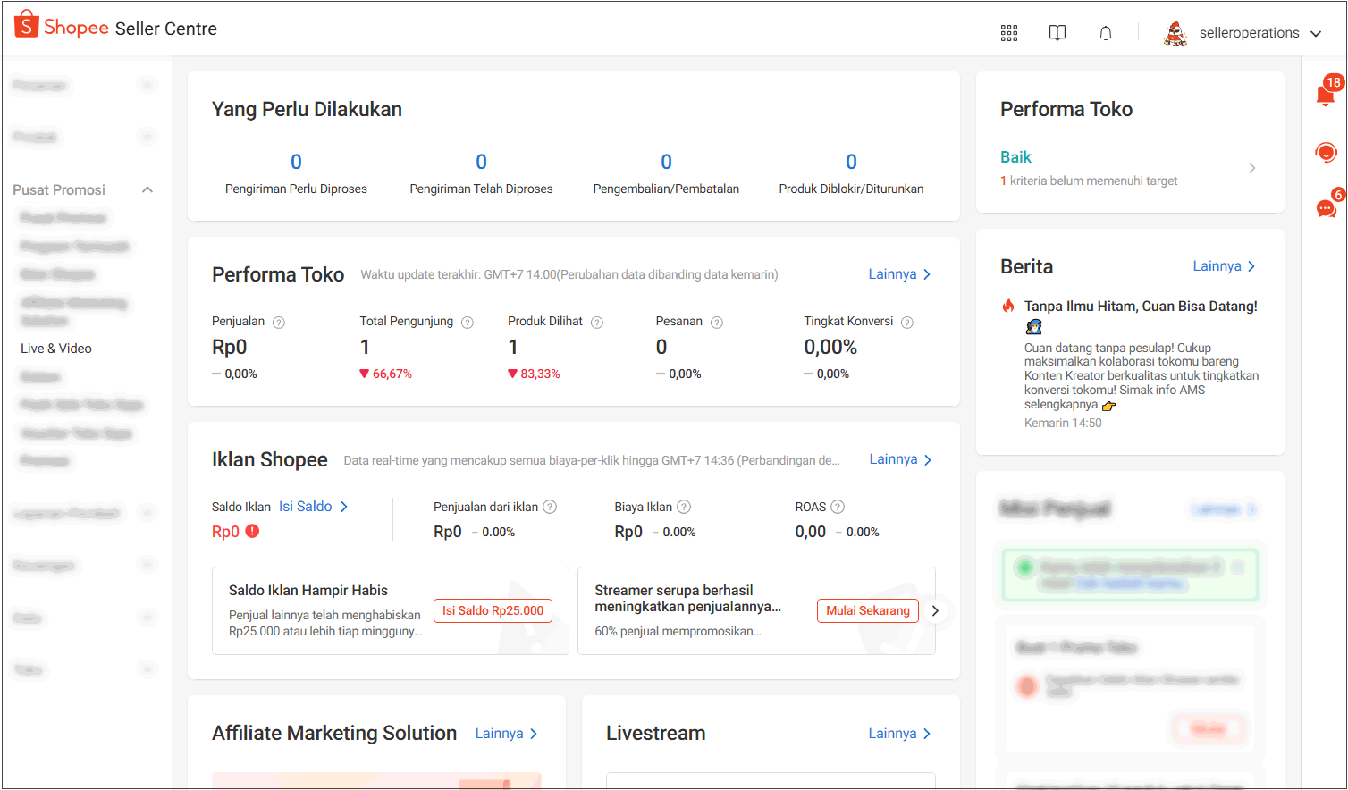Click the Baik shop performance status
This screenshot has width=1348, height=790.
tap(1015, 157)
